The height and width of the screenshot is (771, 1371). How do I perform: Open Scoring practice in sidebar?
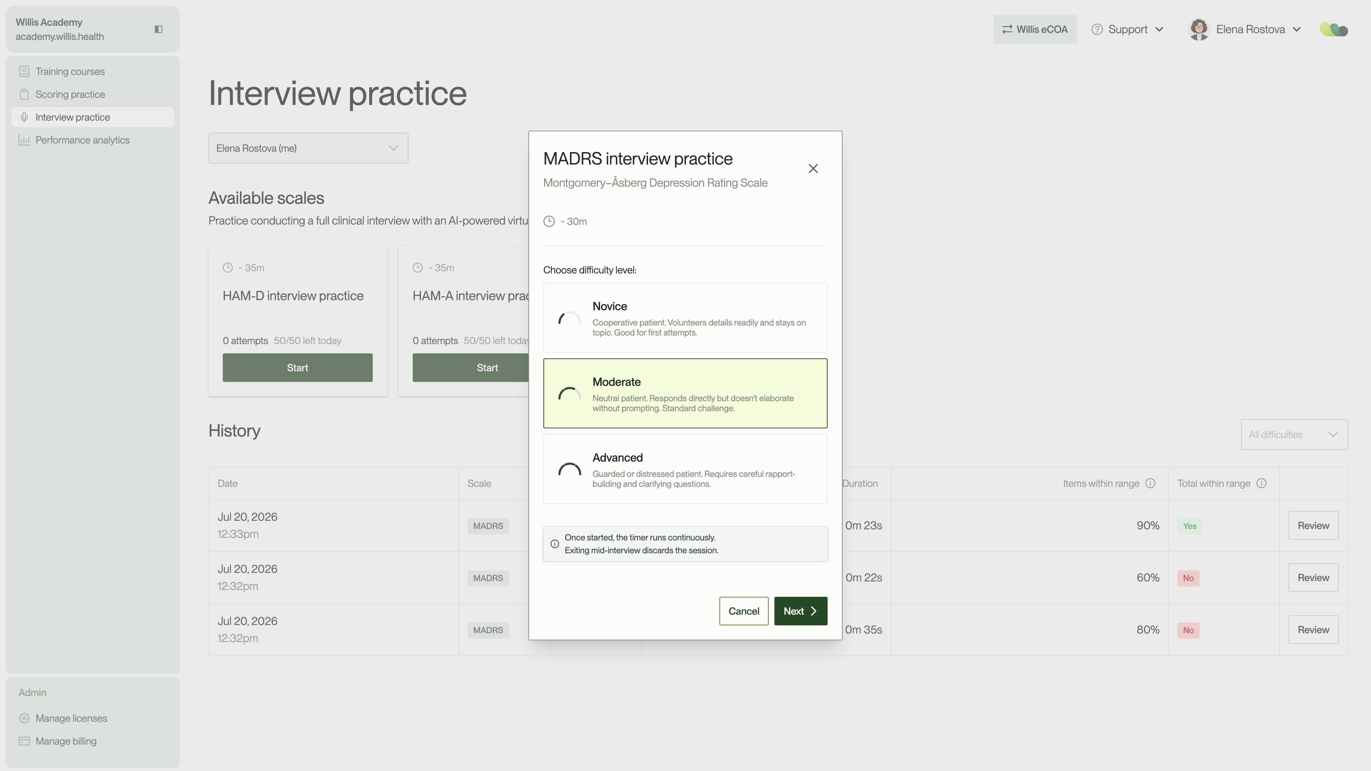pos(92,94)
